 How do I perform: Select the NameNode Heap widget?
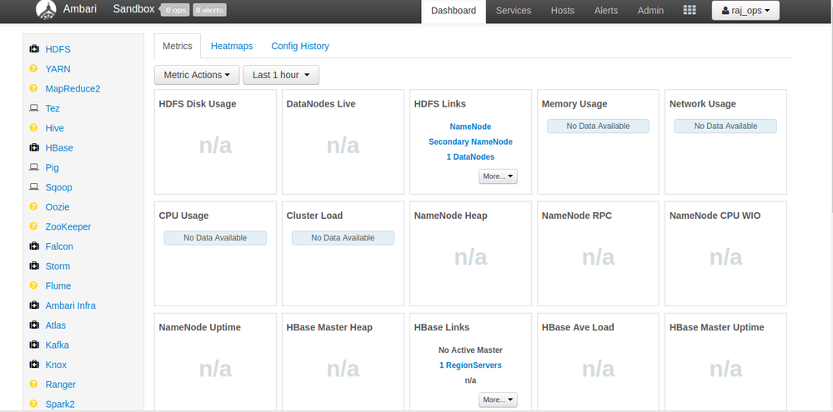(x=470, y=254)
